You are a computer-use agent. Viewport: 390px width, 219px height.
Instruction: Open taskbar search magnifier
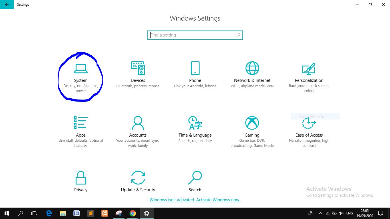click(21, 213)
